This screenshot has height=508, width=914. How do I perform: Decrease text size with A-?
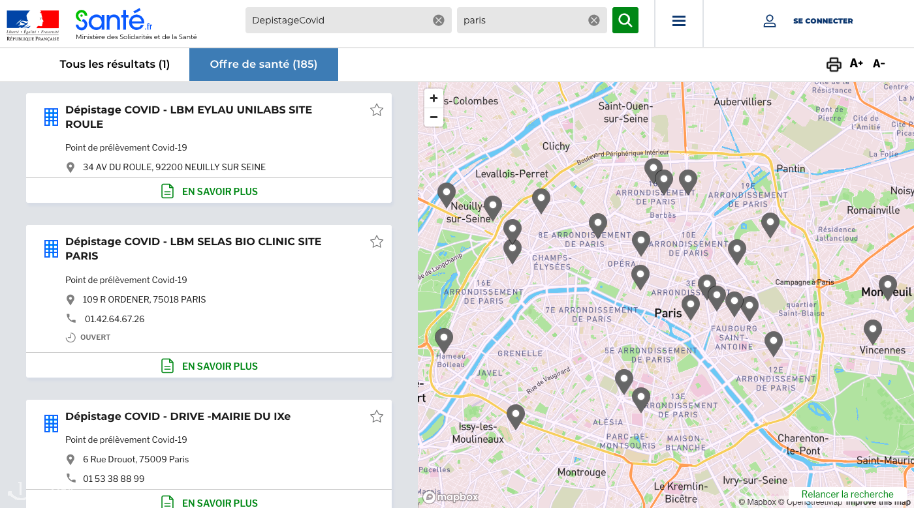(x=879, y=63)
